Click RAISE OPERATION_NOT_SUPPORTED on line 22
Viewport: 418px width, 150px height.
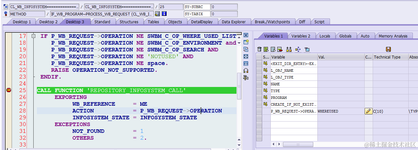click(104, 70)
